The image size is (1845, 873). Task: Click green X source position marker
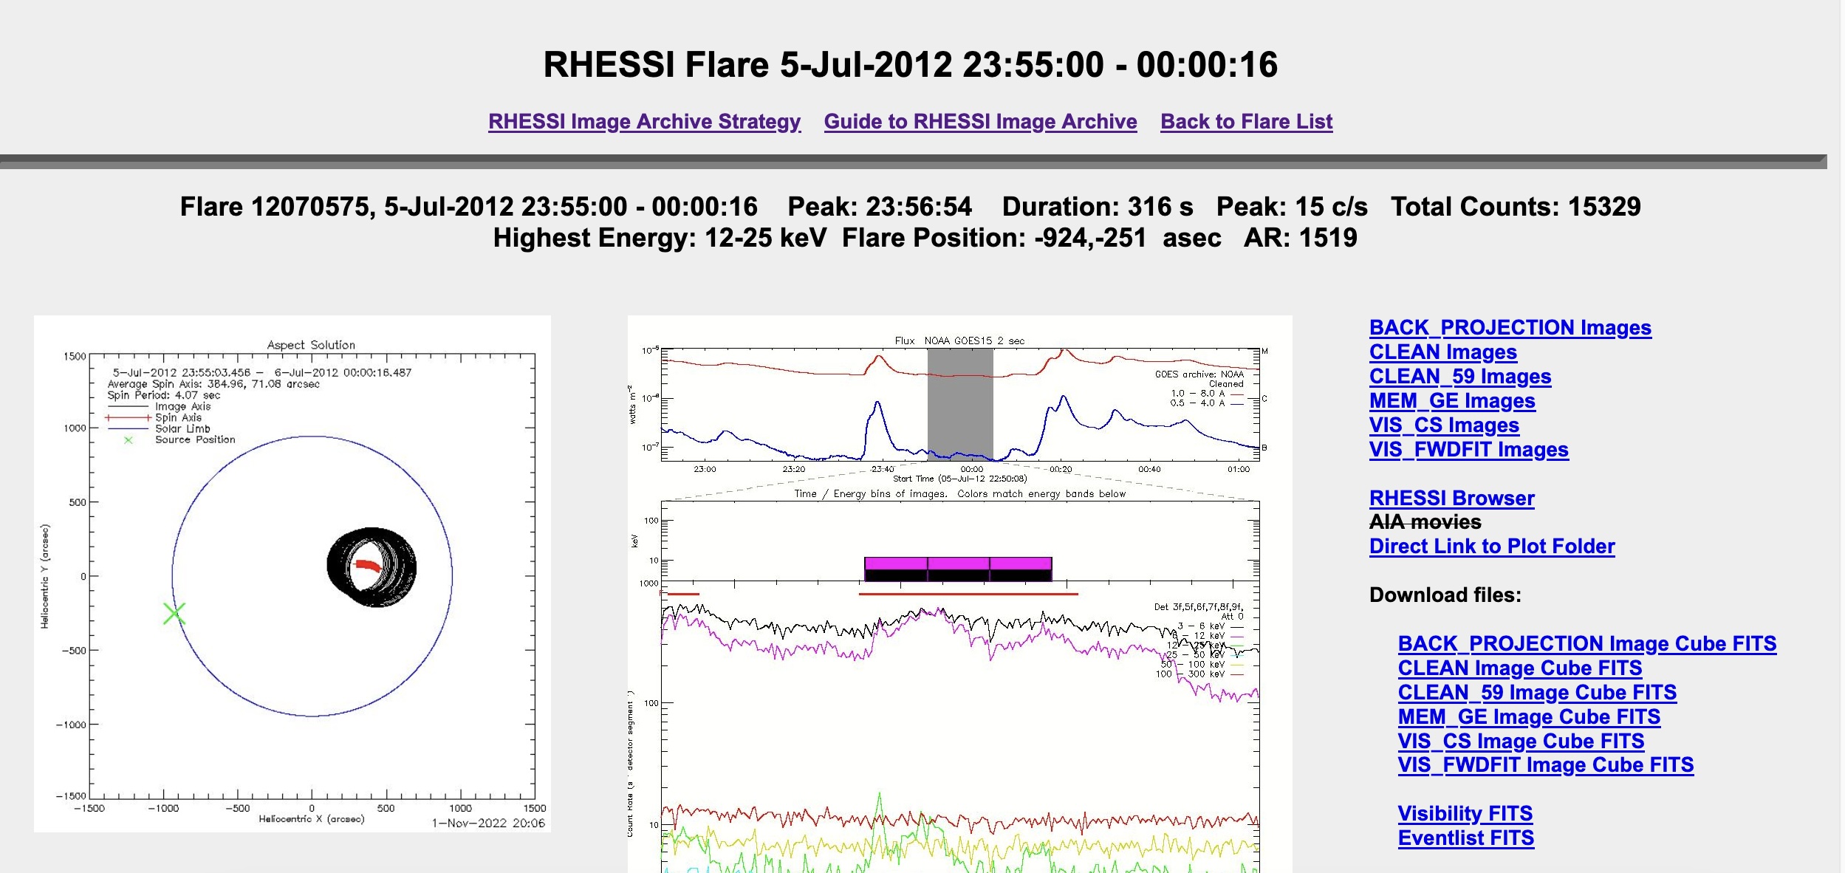tap(174, 613)
